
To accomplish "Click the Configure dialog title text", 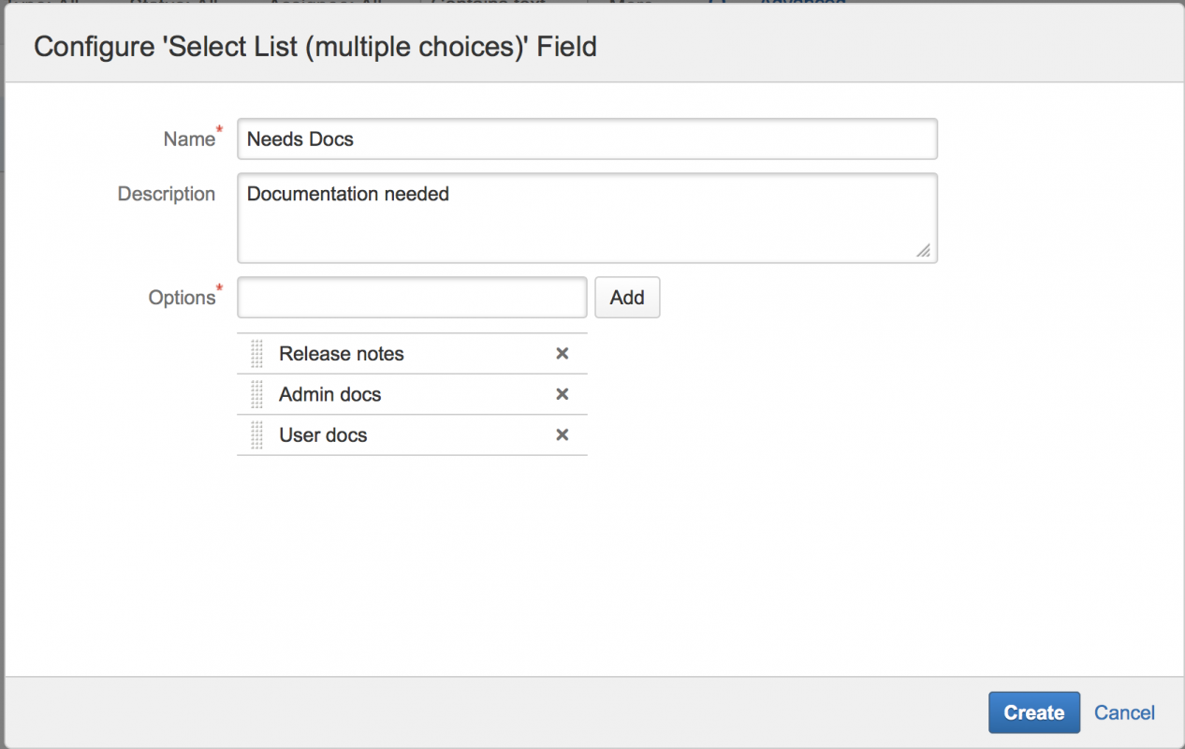I will coord(315,46).
